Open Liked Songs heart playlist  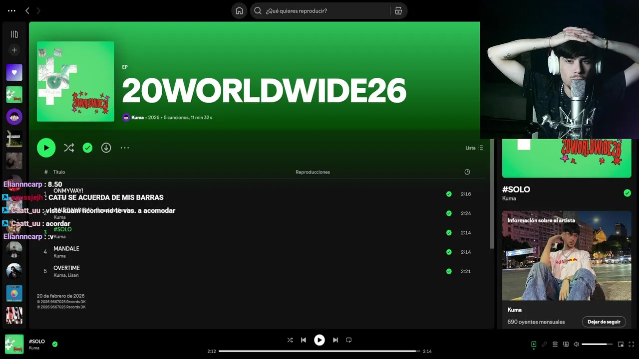[x=14, y=72]
